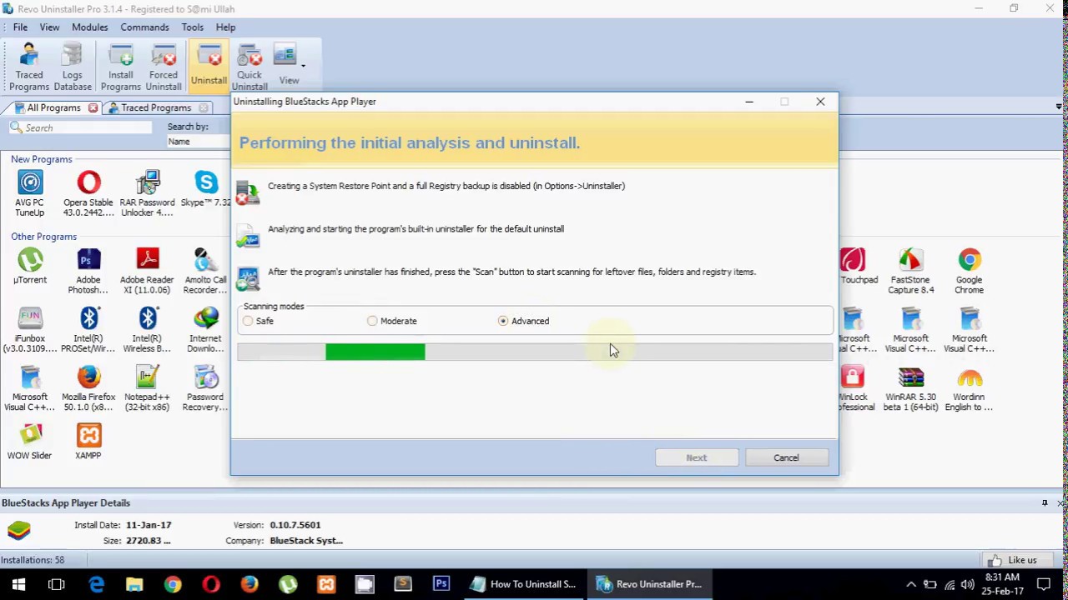This screenshot has width=1068, height=600.
Task: Select Opera Stable in the program list
Action: tap(88, 193)
